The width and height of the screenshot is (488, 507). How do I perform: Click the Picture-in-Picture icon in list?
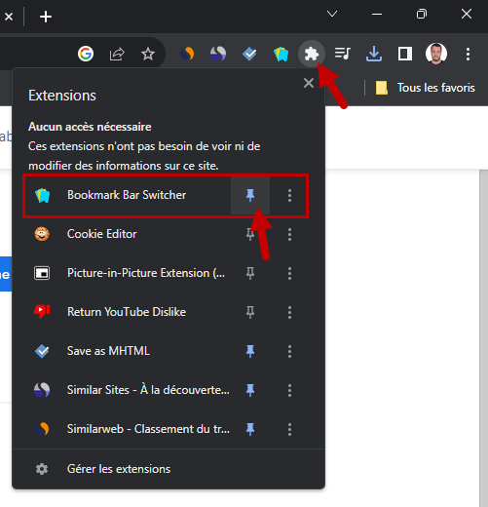[x=42, y=273]
